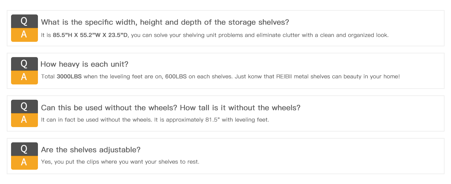This screenshot has height=184, width=451.
Task: Click the Q icon beside storage shelves dimensions question
Action: point(24,21)
